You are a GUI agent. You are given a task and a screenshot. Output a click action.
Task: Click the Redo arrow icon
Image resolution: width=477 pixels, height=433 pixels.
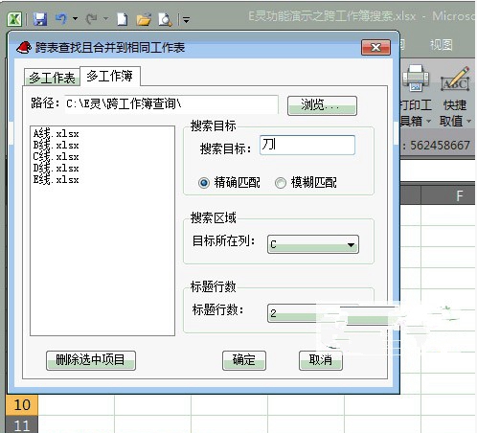point(92,19)
